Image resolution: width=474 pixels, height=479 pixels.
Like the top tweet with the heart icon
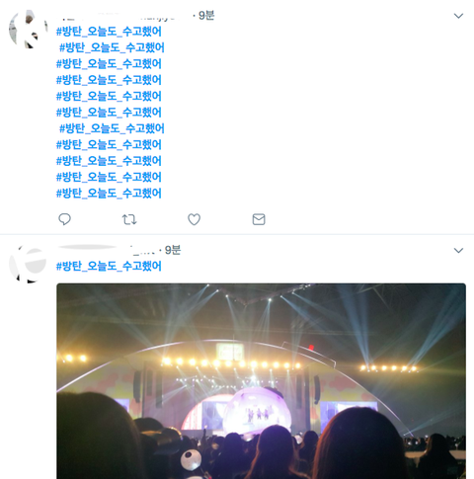[x=194, y=219]
